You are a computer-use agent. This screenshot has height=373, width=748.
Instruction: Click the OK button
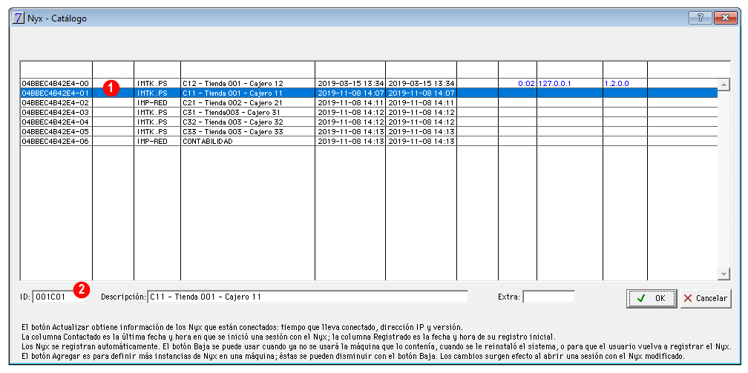pyautogui.click(x=652, y=298)
